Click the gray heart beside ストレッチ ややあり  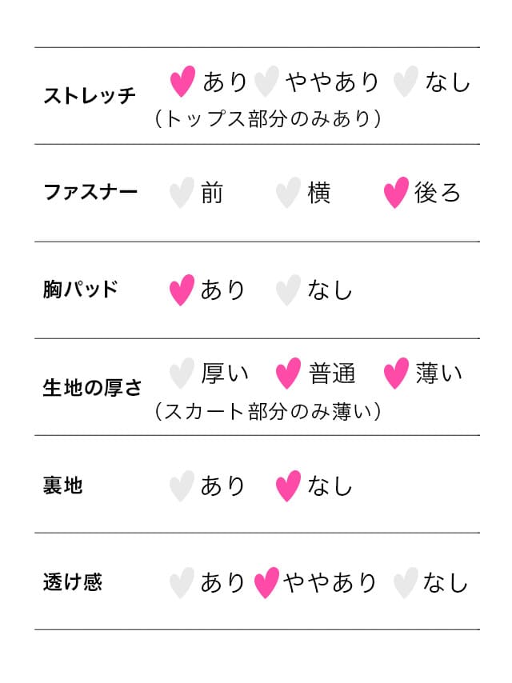coord(266,81)
